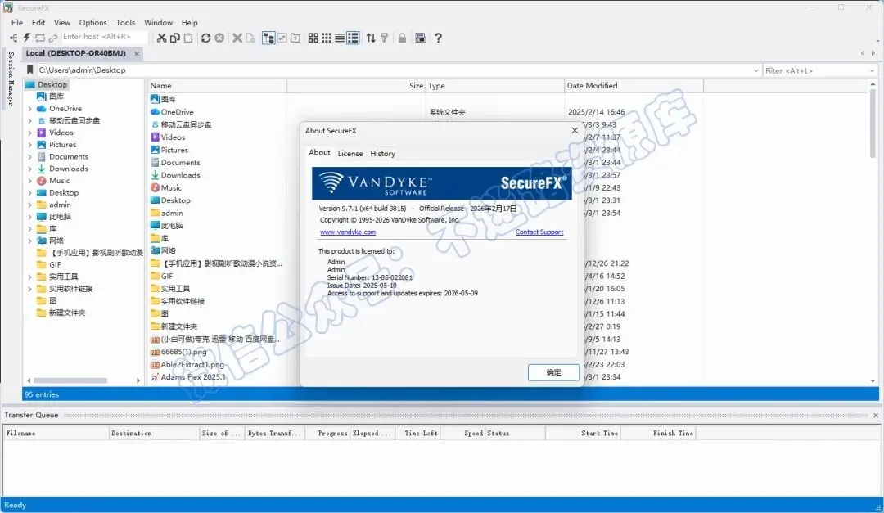The height and width of the screenshot is (513, 884).
Task: Switch to Details view icon
Action: (353, 38)
